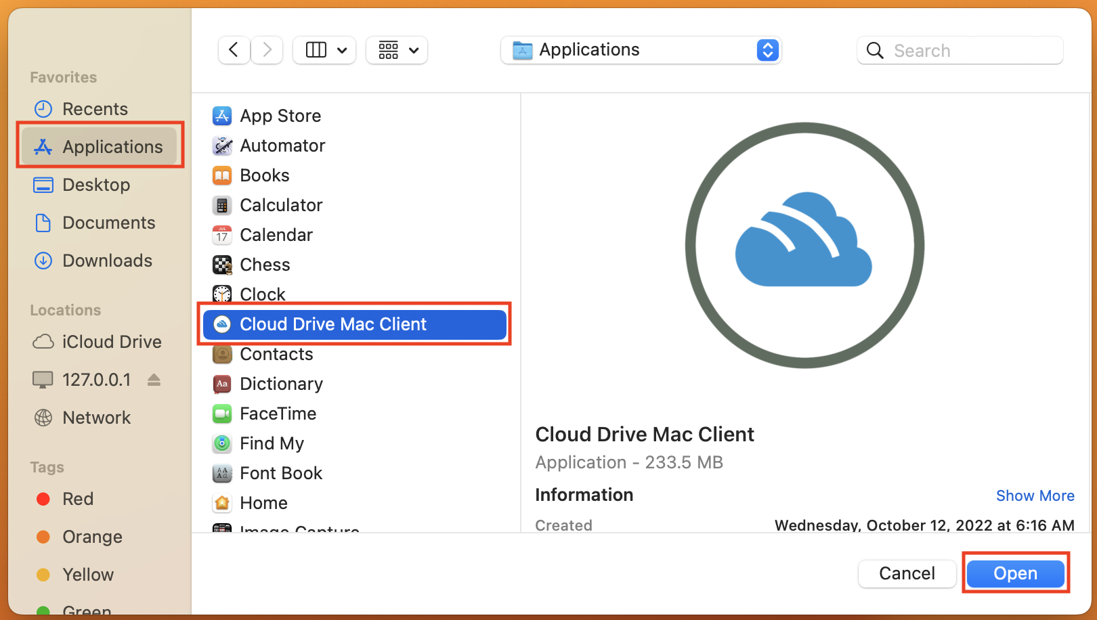The height and width of the screenshot is (620, 1097).
Task: Click the Documents page icon in sidebar
Action: tap(43, 223)
